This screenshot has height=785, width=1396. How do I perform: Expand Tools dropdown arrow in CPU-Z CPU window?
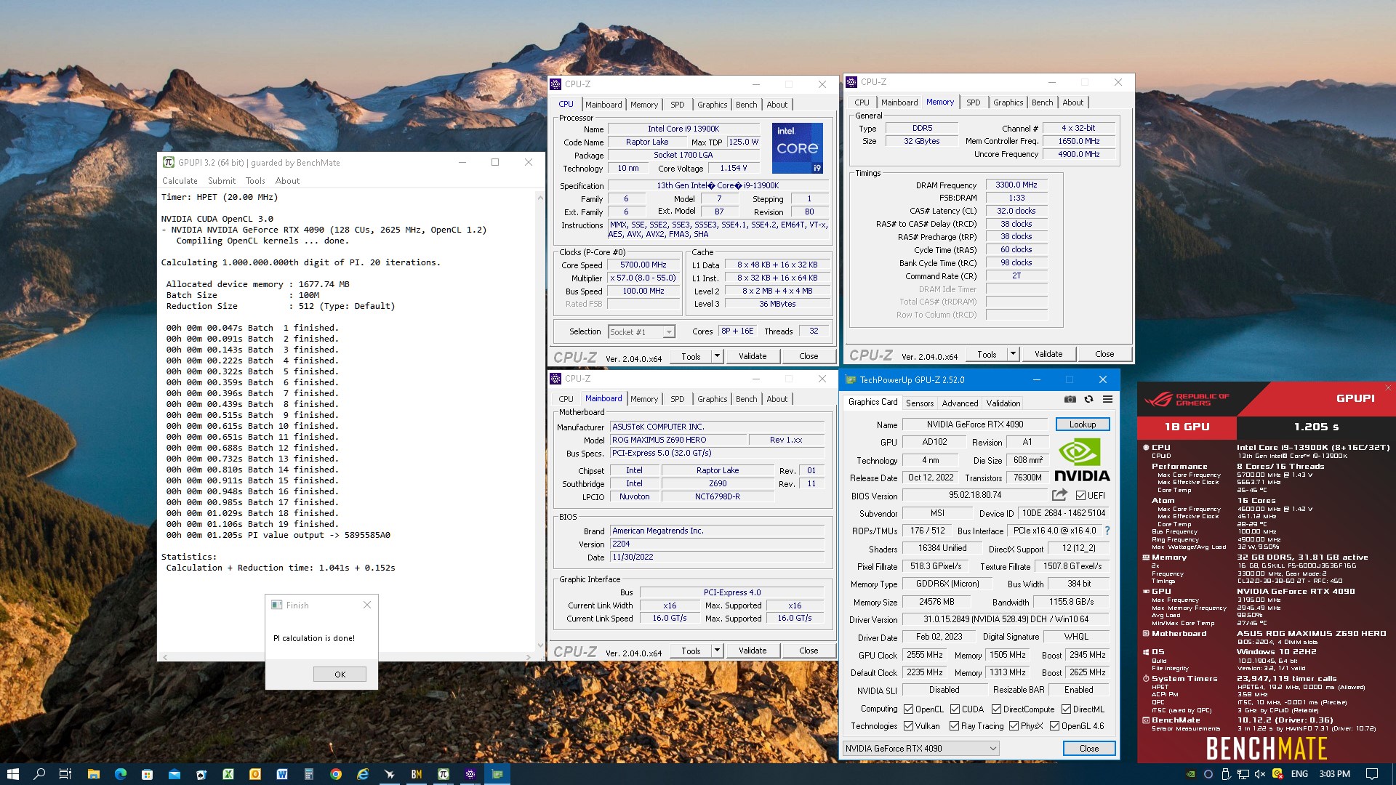point(717,356)
